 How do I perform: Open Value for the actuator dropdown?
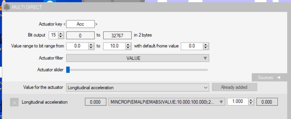(138, 87)
